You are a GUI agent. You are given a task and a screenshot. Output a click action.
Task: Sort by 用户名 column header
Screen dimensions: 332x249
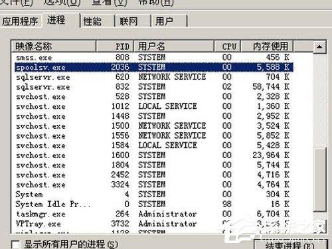click(174, 46)
